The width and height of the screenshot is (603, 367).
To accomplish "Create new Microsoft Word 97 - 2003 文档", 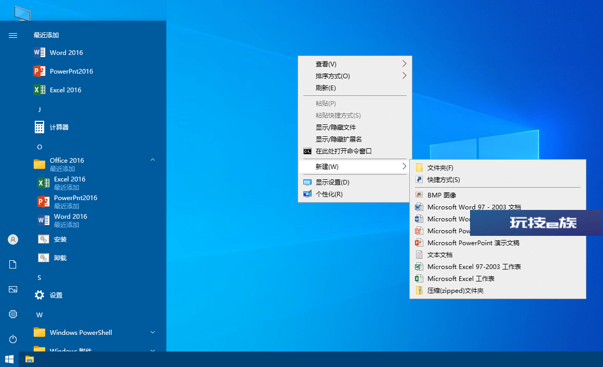I will click(x=498, y=206).
